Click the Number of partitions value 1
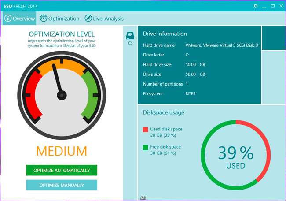This screenshot has width=286, height=201. coord(187,84)
